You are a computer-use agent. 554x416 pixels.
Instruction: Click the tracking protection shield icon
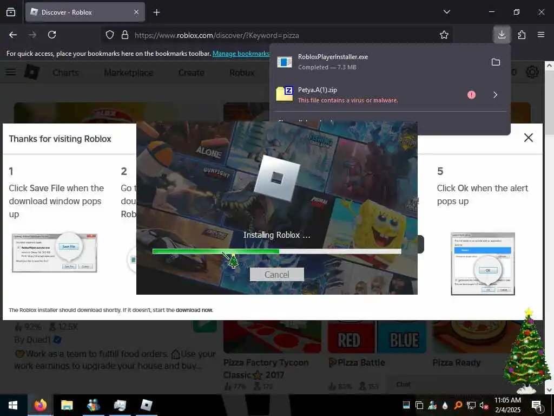(x=110, y=35)
